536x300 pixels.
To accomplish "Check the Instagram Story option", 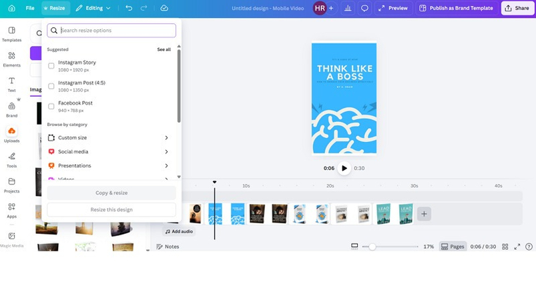I will click(51, 66).
